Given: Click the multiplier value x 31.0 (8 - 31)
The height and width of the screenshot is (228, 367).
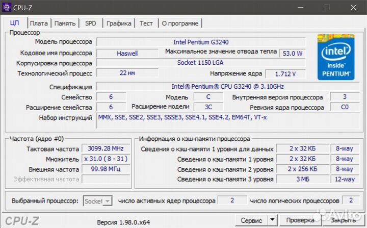Looking at the screenshot, I should click(106, 159).
